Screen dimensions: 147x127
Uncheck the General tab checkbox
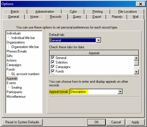point(53,58)
